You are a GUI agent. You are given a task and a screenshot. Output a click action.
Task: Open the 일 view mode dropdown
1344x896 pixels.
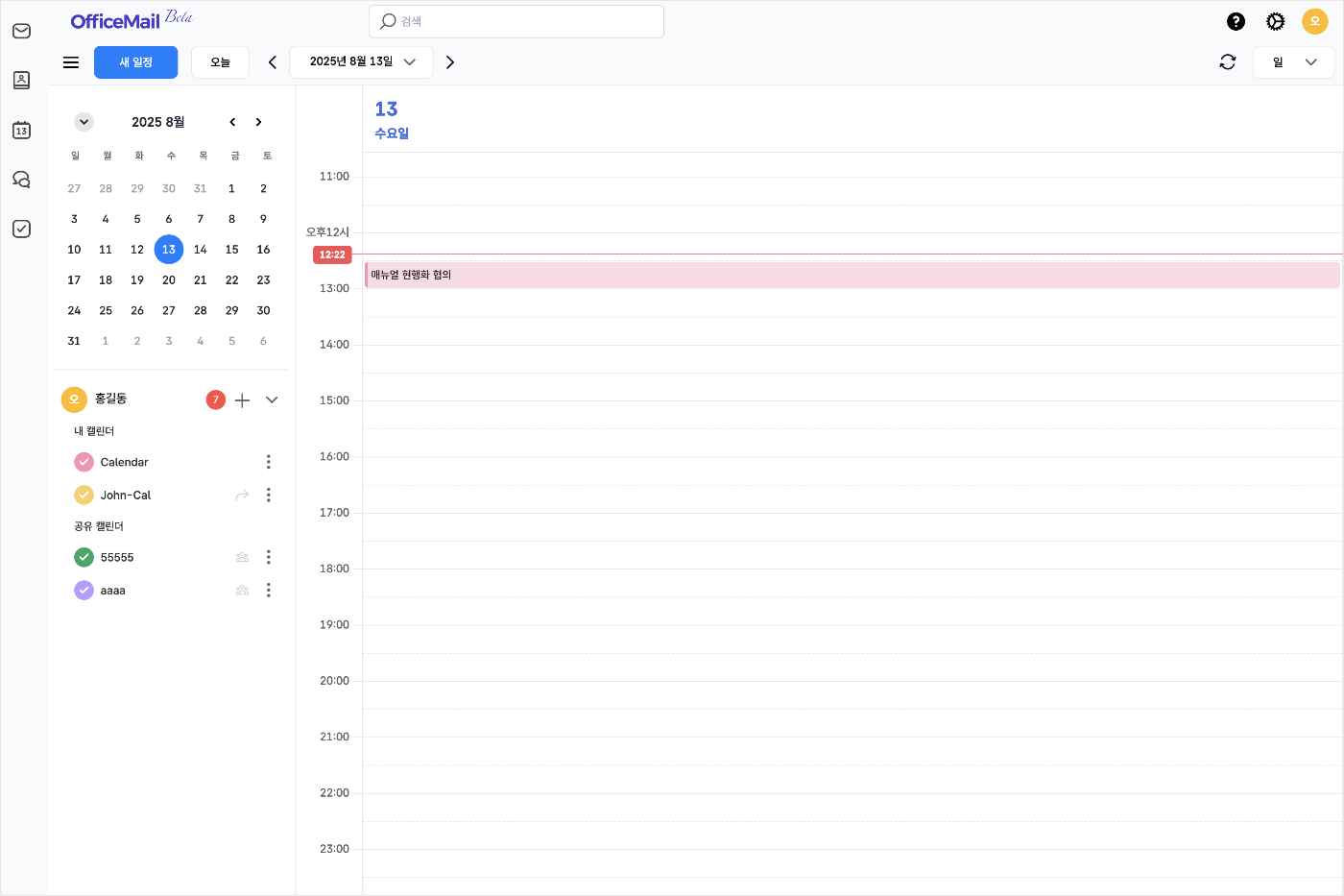1293,61
